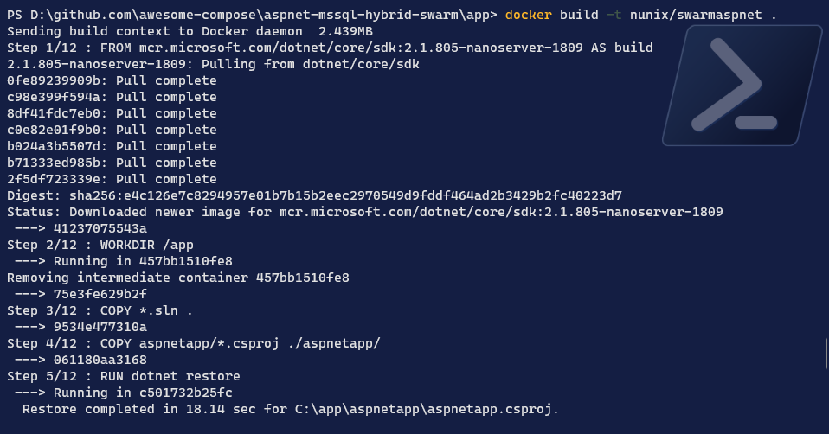Click the "c98e399f594a: Pull complete" line
The width and height of the screenshot is (829, 434).
[x=112, y=97]
